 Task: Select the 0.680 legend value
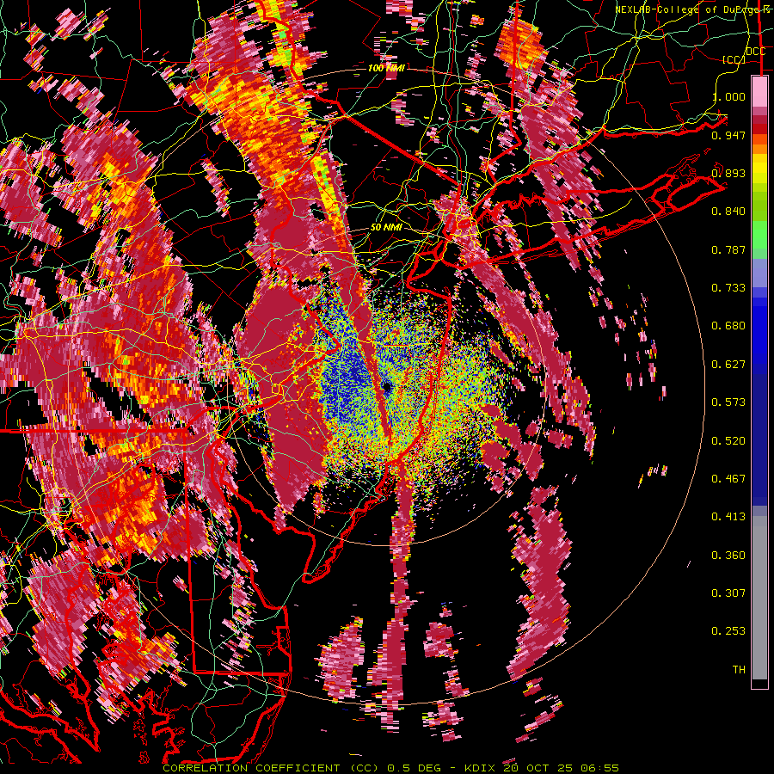point(728,326)
